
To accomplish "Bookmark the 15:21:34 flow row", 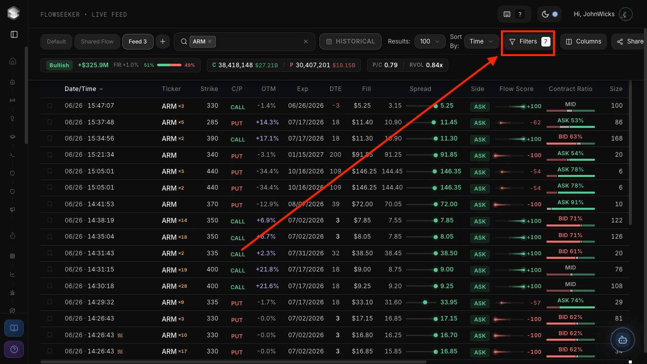I will (50, 155).
